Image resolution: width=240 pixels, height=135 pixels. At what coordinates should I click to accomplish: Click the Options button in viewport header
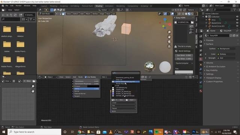pyautogui.click(x=192, y=10)
